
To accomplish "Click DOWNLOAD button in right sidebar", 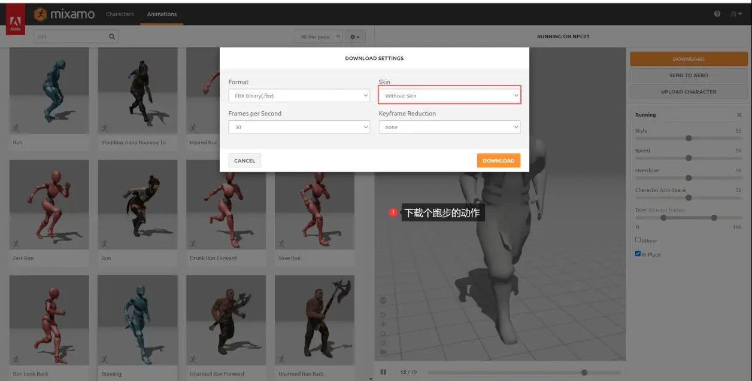I will click(689, 59).
